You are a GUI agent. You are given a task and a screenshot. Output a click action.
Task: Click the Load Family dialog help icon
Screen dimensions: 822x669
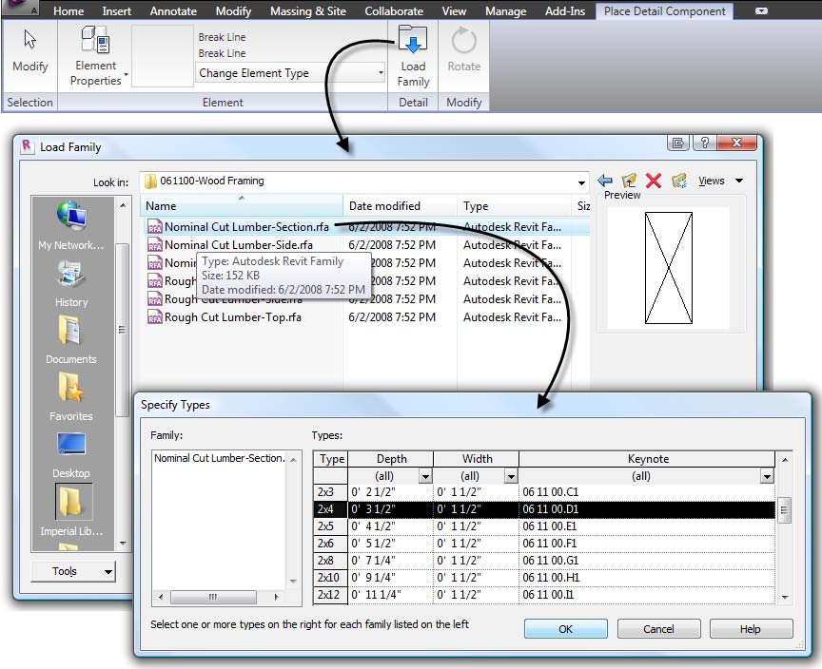click(x=705, y=143)
